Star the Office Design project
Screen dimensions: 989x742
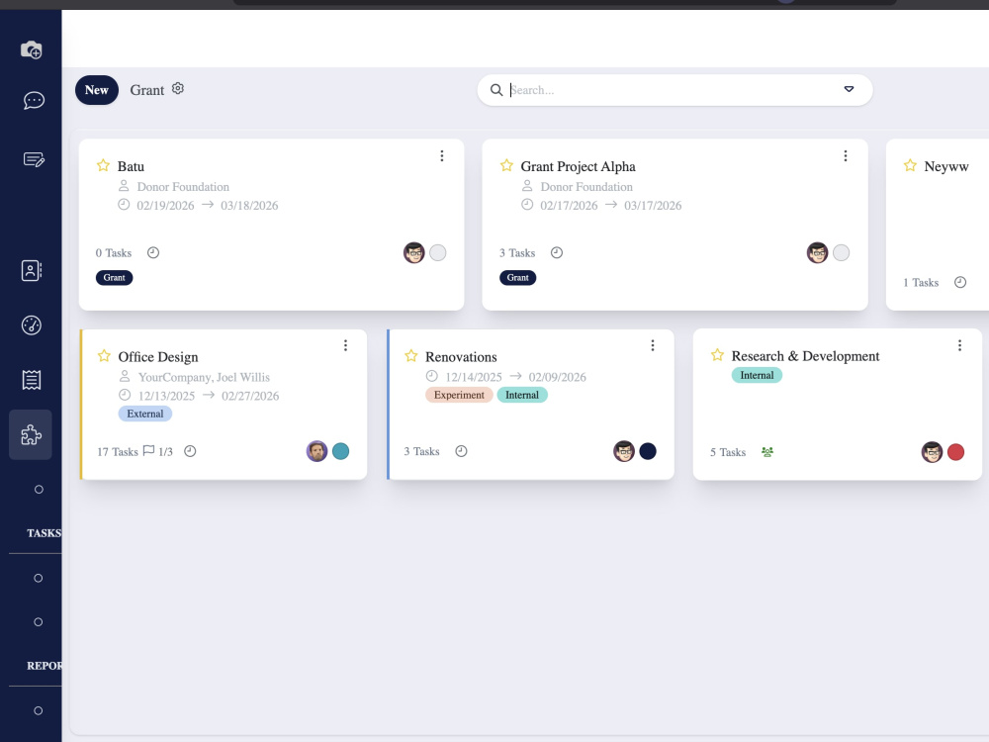[104, 356]
